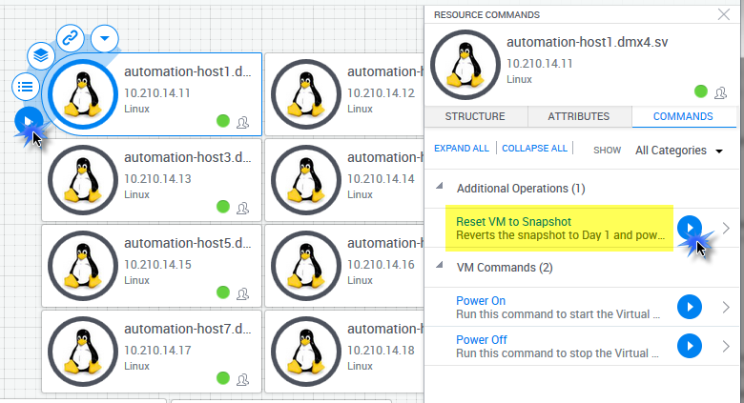
Task: Select the 10.210.14.16 host penguin icon
Action: pyautogui.click(x=306, y=266)
